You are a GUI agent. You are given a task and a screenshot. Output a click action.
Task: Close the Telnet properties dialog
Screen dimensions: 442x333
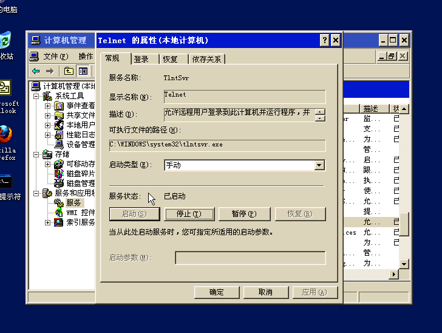pos(335,40)
